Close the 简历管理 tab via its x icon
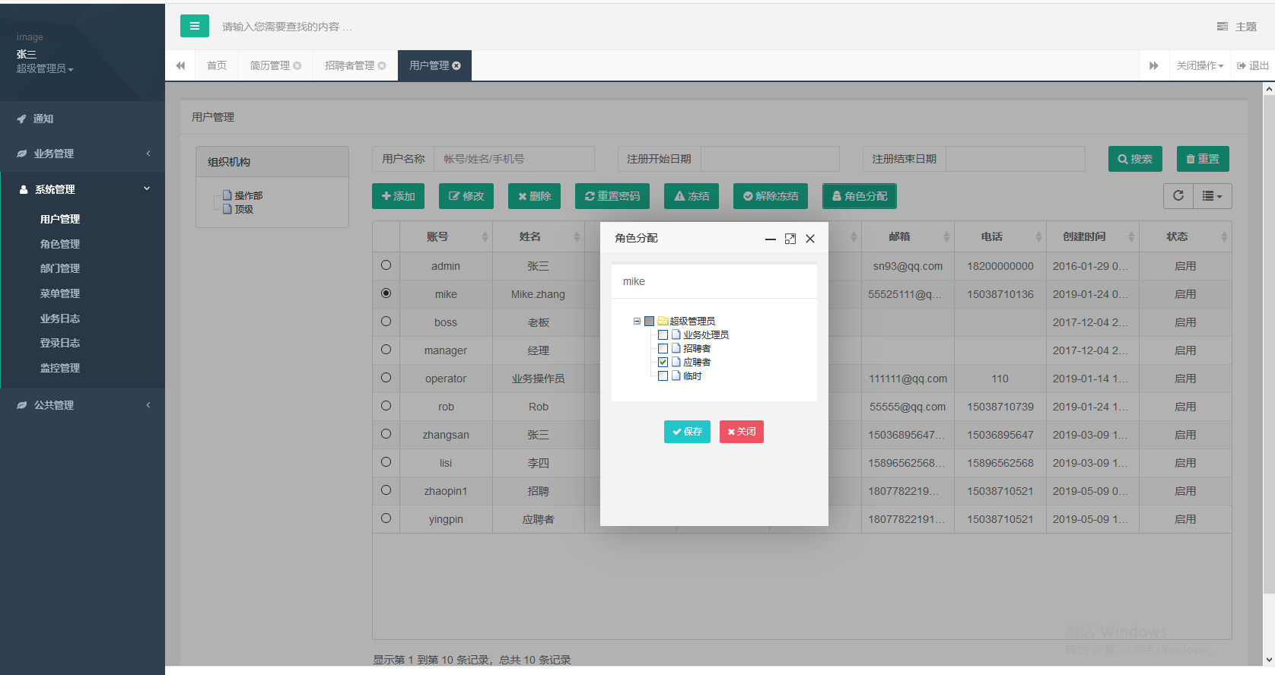 tap(297, 65)
